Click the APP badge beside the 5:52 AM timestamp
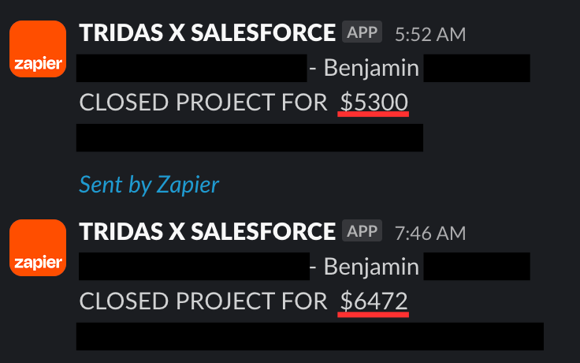Viewport: 580px width, 363px height. [x=362, y=32]
